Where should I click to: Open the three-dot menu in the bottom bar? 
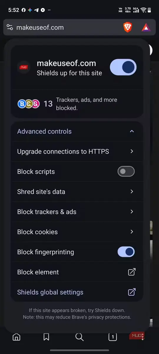tap(143, 337)
